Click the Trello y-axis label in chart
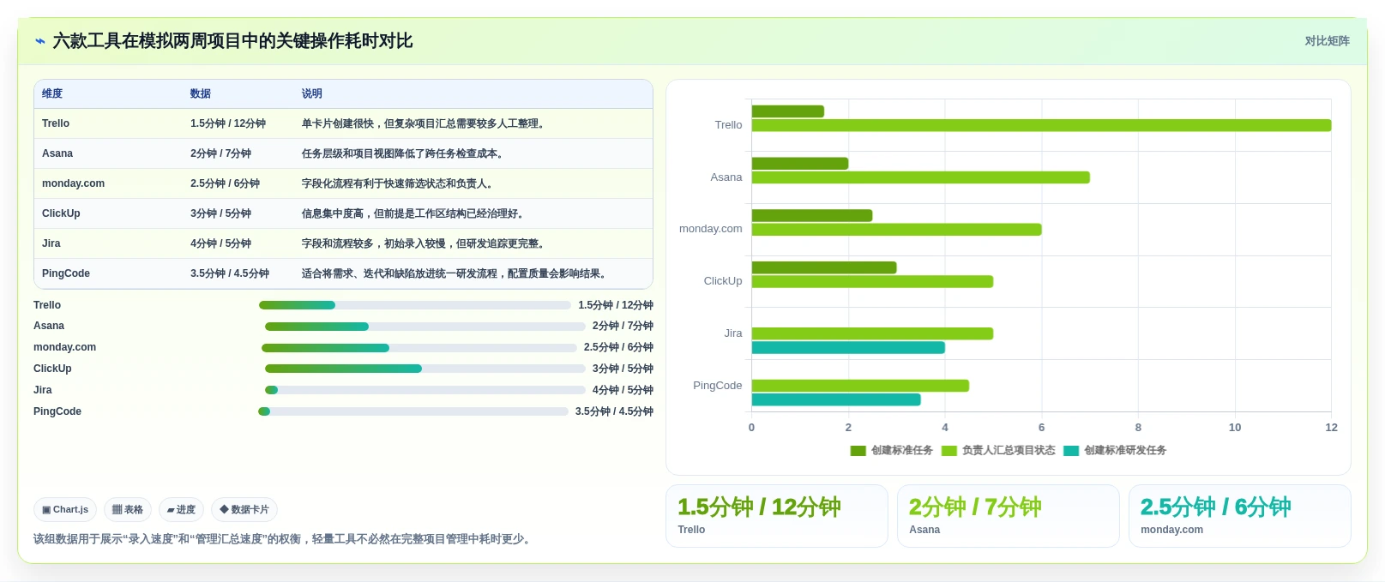Screen dimensions: 1385x582 [x=728, y=125]
